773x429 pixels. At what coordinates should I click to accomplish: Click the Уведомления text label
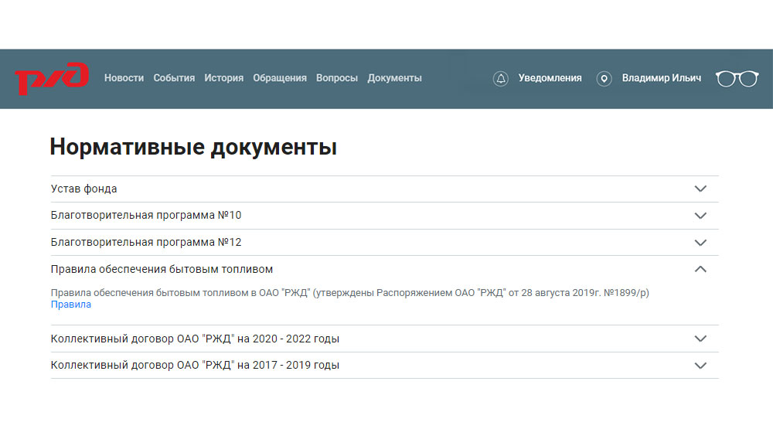tap(550, 78)
